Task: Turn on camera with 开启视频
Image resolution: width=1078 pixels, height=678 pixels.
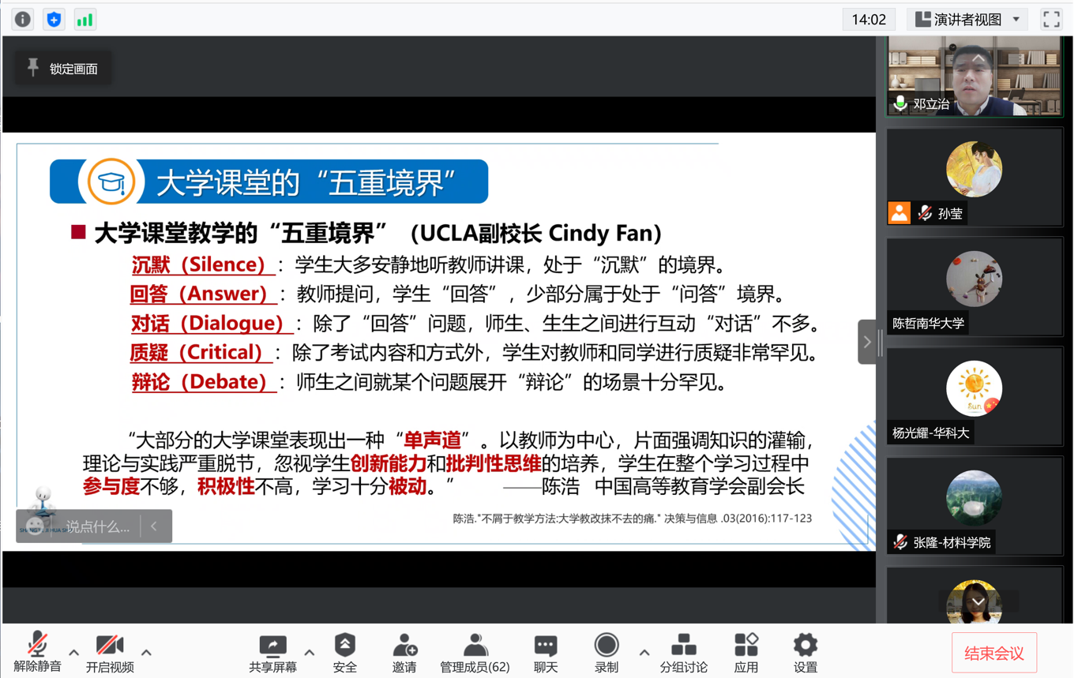Action: click(x=110, y=653)
